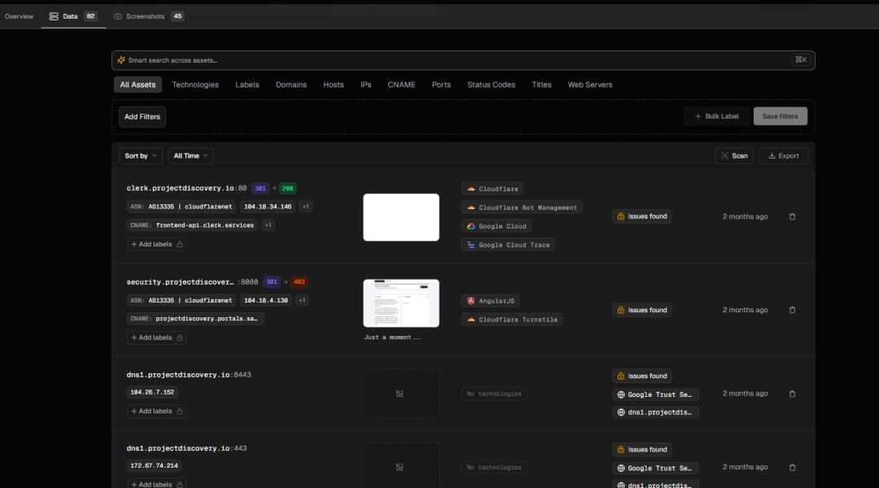The width and height of the screenshot is (879, 488).
Task: Select the CNAME filter tab
Action: pyautogui.click(x=401, y=85)
